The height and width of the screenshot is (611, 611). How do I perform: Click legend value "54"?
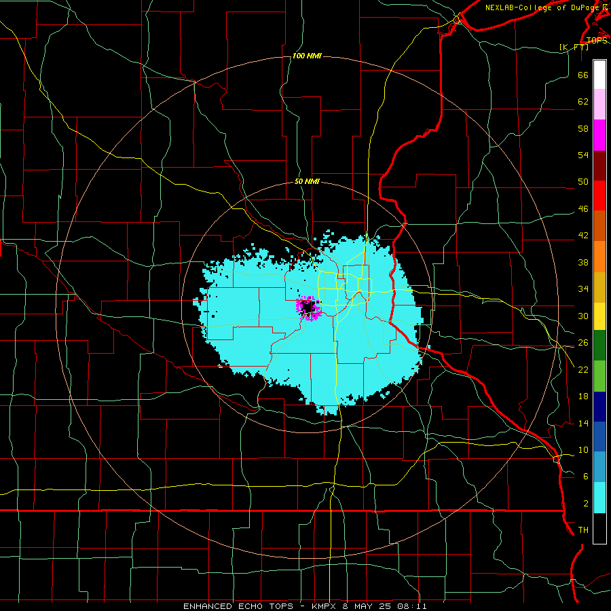coord(583,155)
